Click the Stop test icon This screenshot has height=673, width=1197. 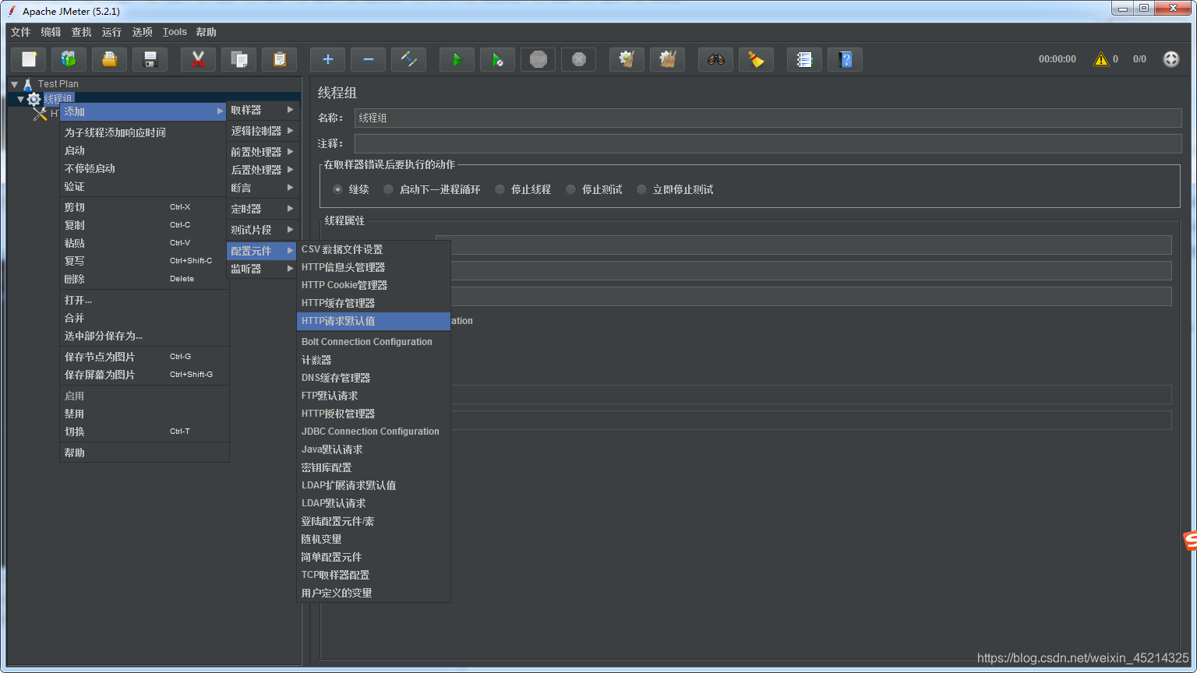(538, 59)
